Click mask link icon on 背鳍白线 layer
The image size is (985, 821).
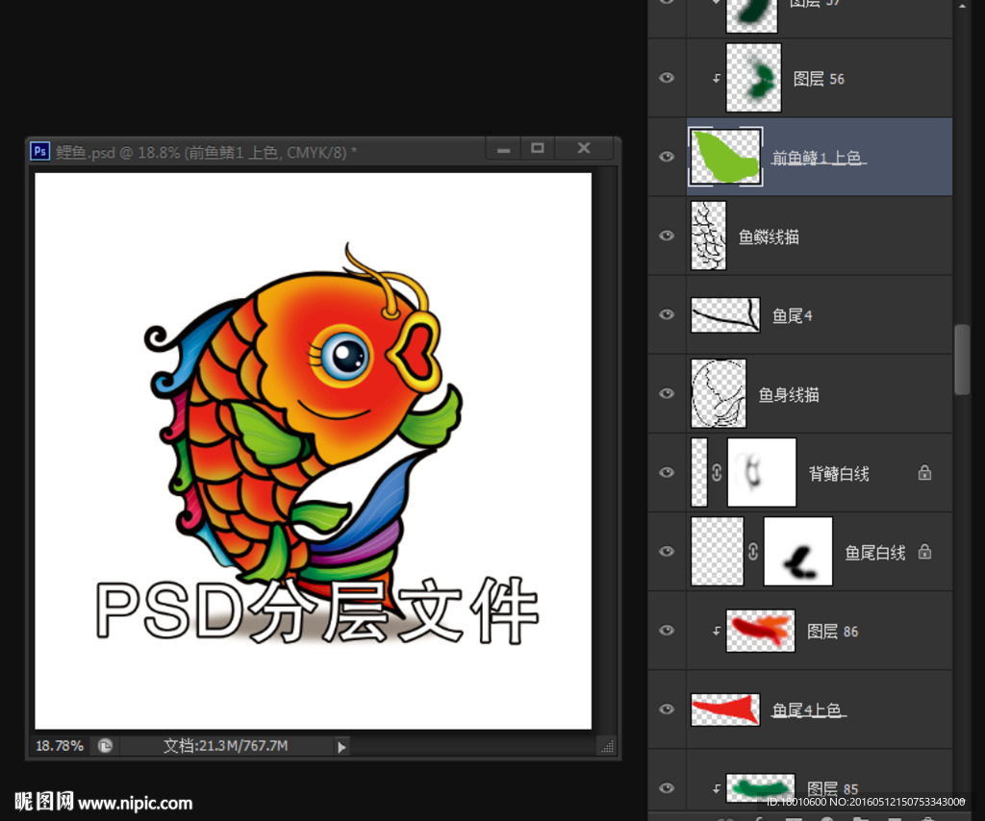tap(717, 473)
